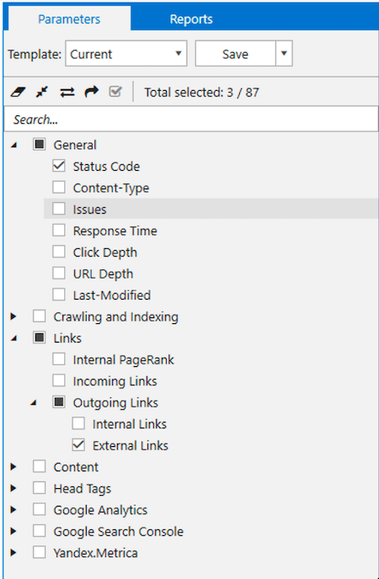The image size is (379, 579).
Task: Open the Save button dropdown arrow
Action: 284,54
